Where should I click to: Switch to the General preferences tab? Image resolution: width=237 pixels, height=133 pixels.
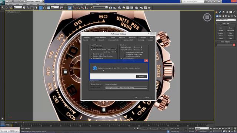pyautogui.click(x=86, y=40)
